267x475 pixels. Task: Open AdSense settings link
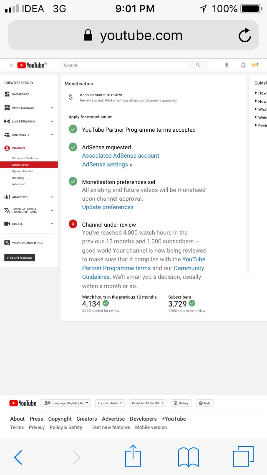[105, 164]
